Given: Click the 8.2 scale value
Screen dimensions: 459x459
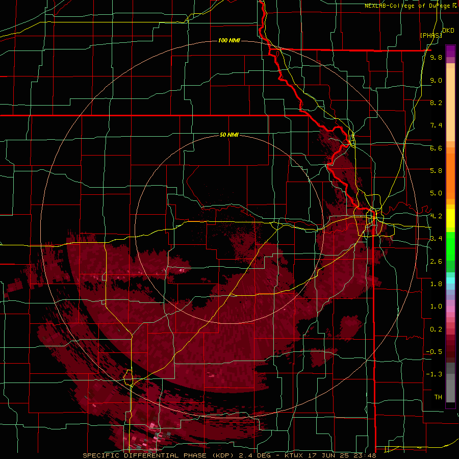Looking at the screenshot, I should click(436, 103).
